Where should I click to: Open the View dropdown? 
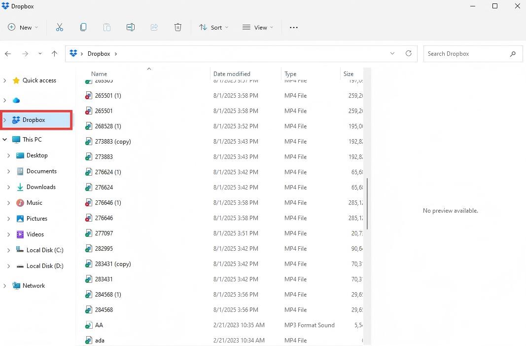tap(257, 27)
